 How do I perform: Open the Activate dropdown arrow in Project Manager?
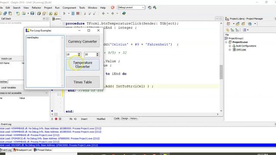(234, 24)
